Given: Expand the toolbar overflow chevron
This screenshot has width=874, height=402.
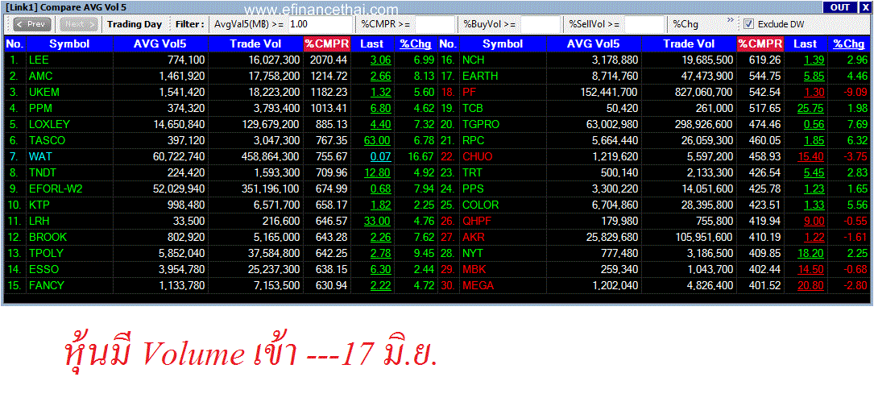Looking at the screenshot, I should [730, 20].
